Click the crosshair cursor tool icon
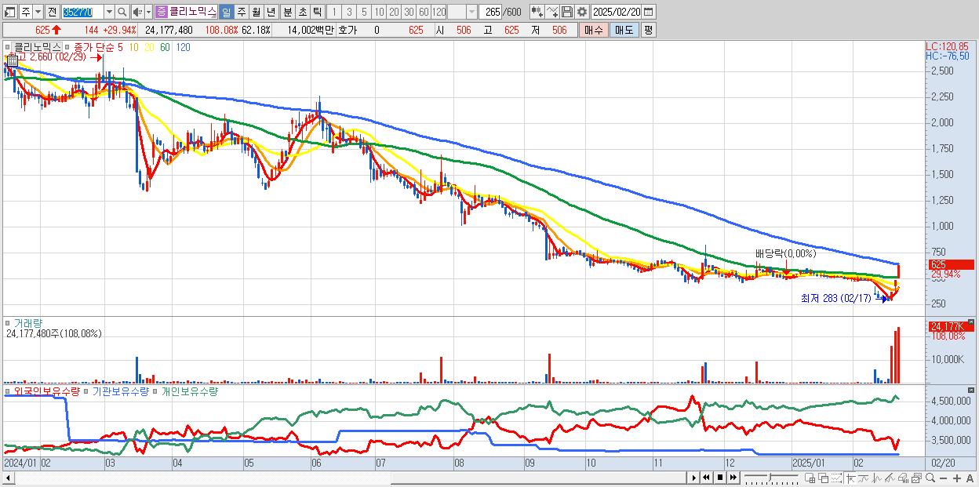 (x=851, y=478)
